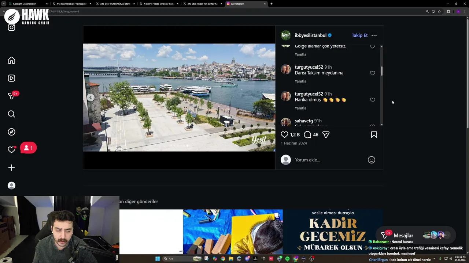The height and width of the screenshot is (263, 469).
Task: Open Spotify from taskbar
Action: pyautogui.click(x=287, y=259)
